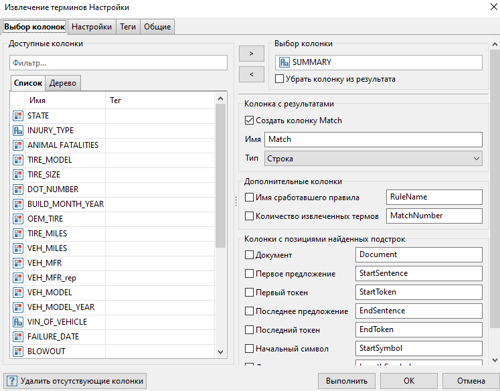Viewport: 500px width, 391px height.
Task: Click the column list scroll-down arrow
Action: pos(222,352)
